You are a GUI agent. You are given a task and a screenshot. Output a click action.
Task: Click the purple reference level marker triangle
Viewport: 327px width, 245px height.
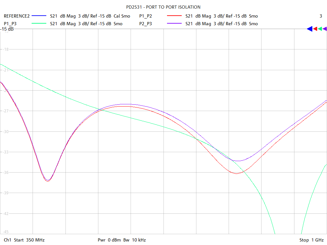325,29
